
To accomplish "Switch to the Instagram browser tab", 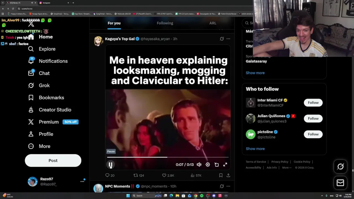I will [x=54, y=3].
